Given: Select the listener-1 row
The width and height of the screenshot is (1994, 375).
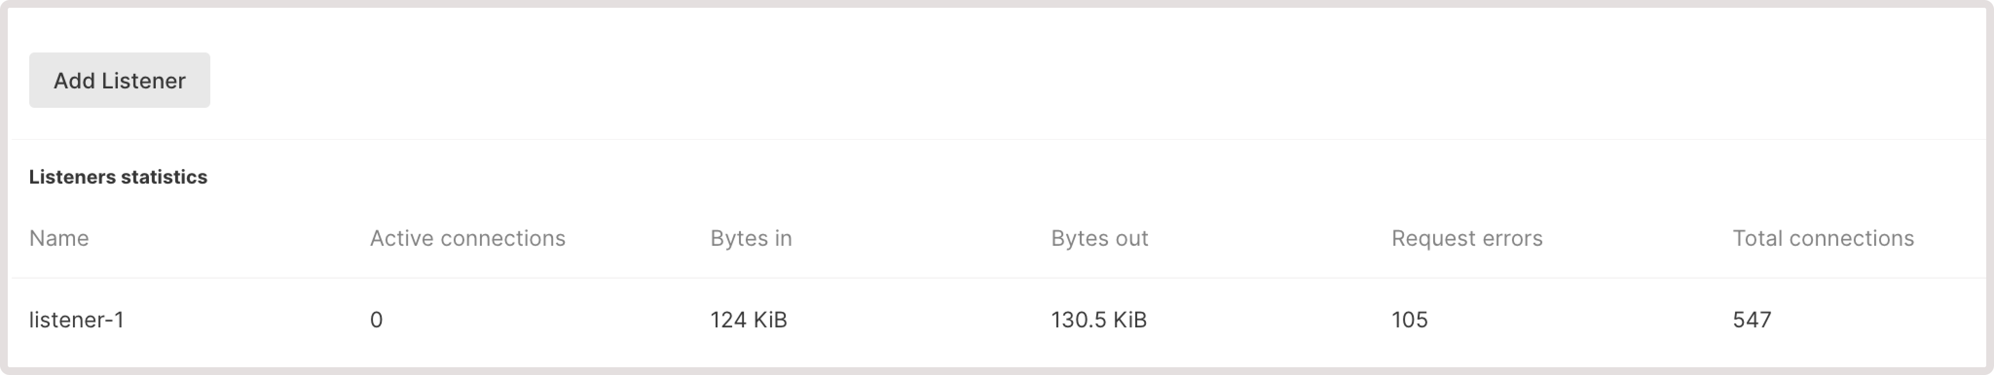Looking at the screenshot, I should click(929, 320).
